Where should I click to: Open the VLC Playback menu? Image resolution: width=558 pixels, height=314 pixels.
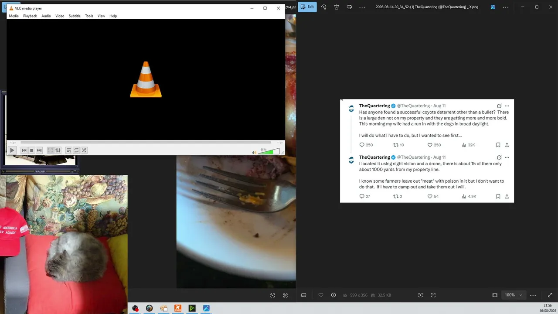tap(30, 16)
